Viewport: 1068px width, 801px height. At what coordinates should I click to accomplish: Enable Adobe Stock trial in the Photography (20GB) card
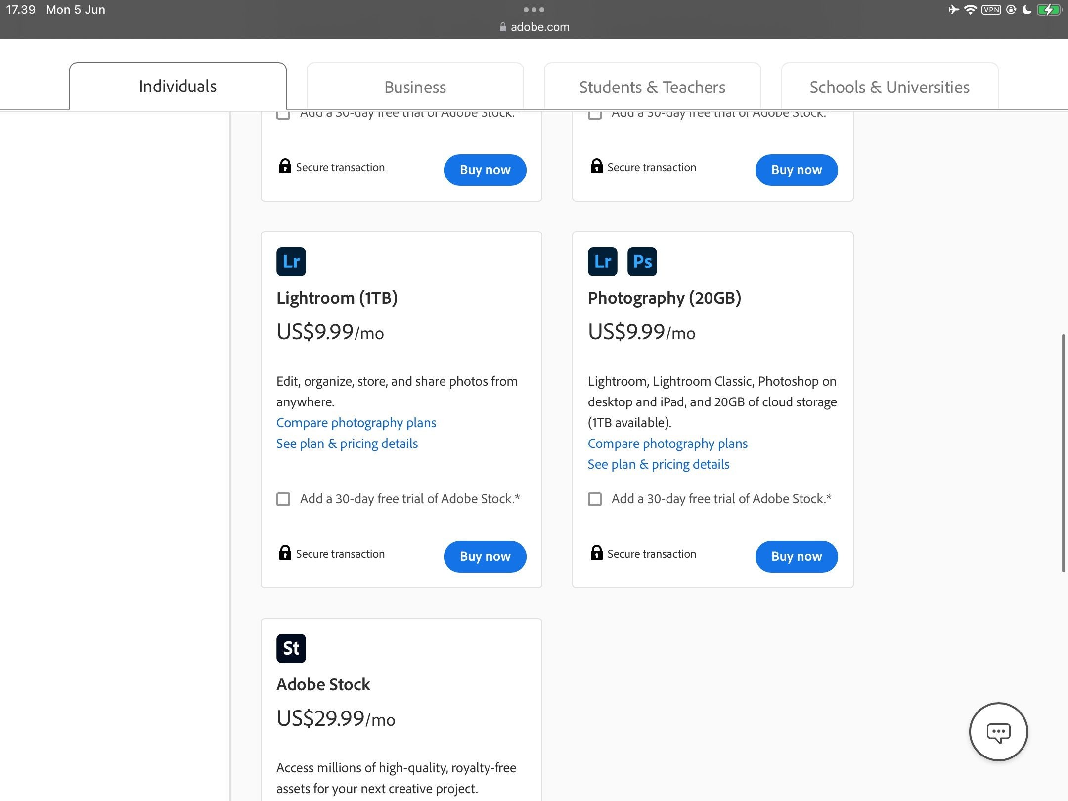(x=595, y=499)
